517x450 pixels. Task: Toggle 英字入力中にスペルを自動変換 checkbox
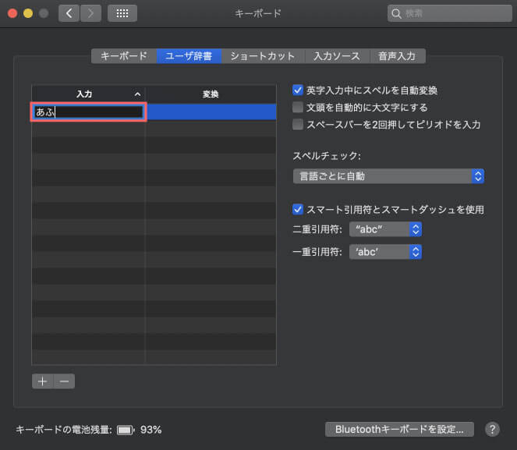click(x=298, y=90)
